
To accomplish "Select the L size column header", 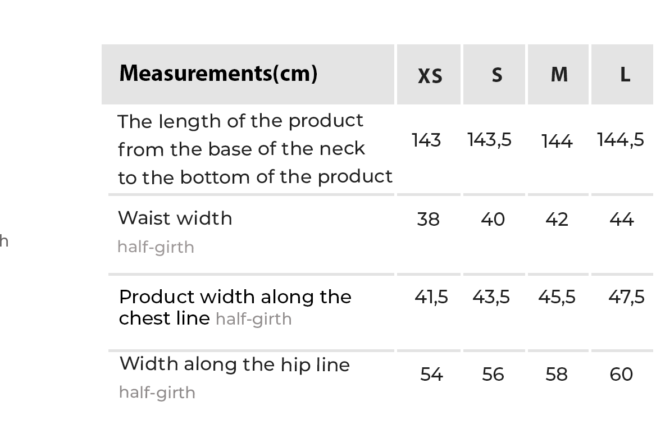I will pyautogui.click(x=625, y=75).
